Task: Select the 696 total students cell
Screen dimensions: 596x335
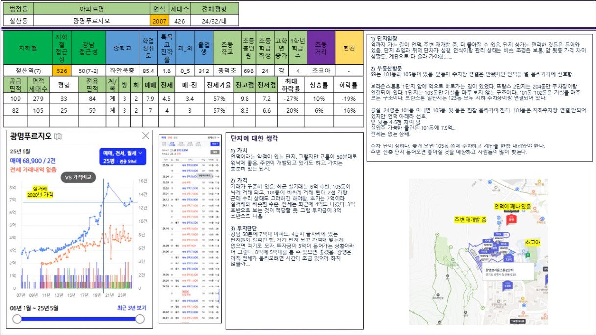Action: [x=248, y=71]
